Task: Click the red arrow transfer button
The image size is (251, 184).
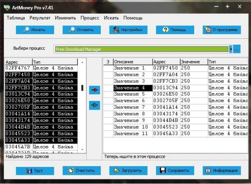Action: (x=95, y=90)
